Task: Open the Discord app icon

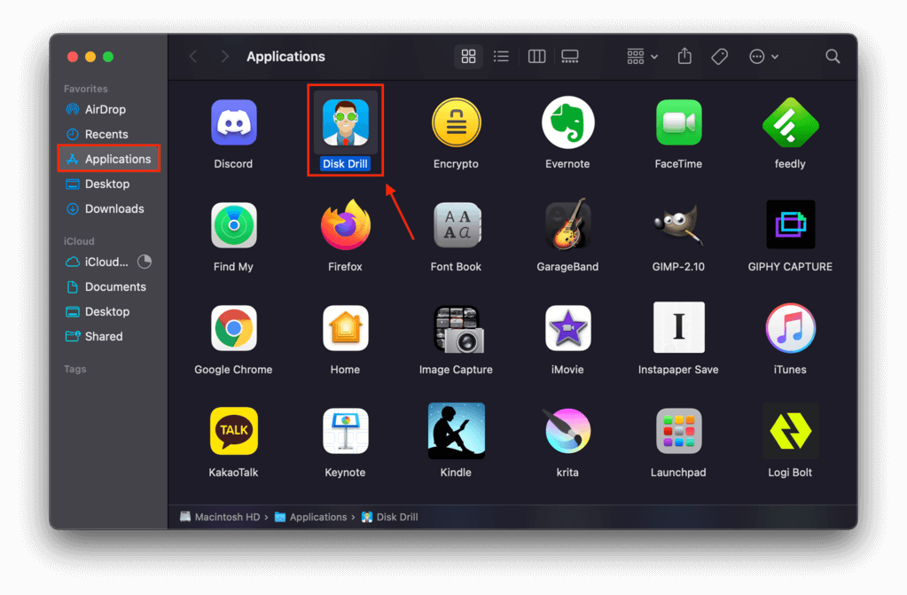Action: click(234, 122)
